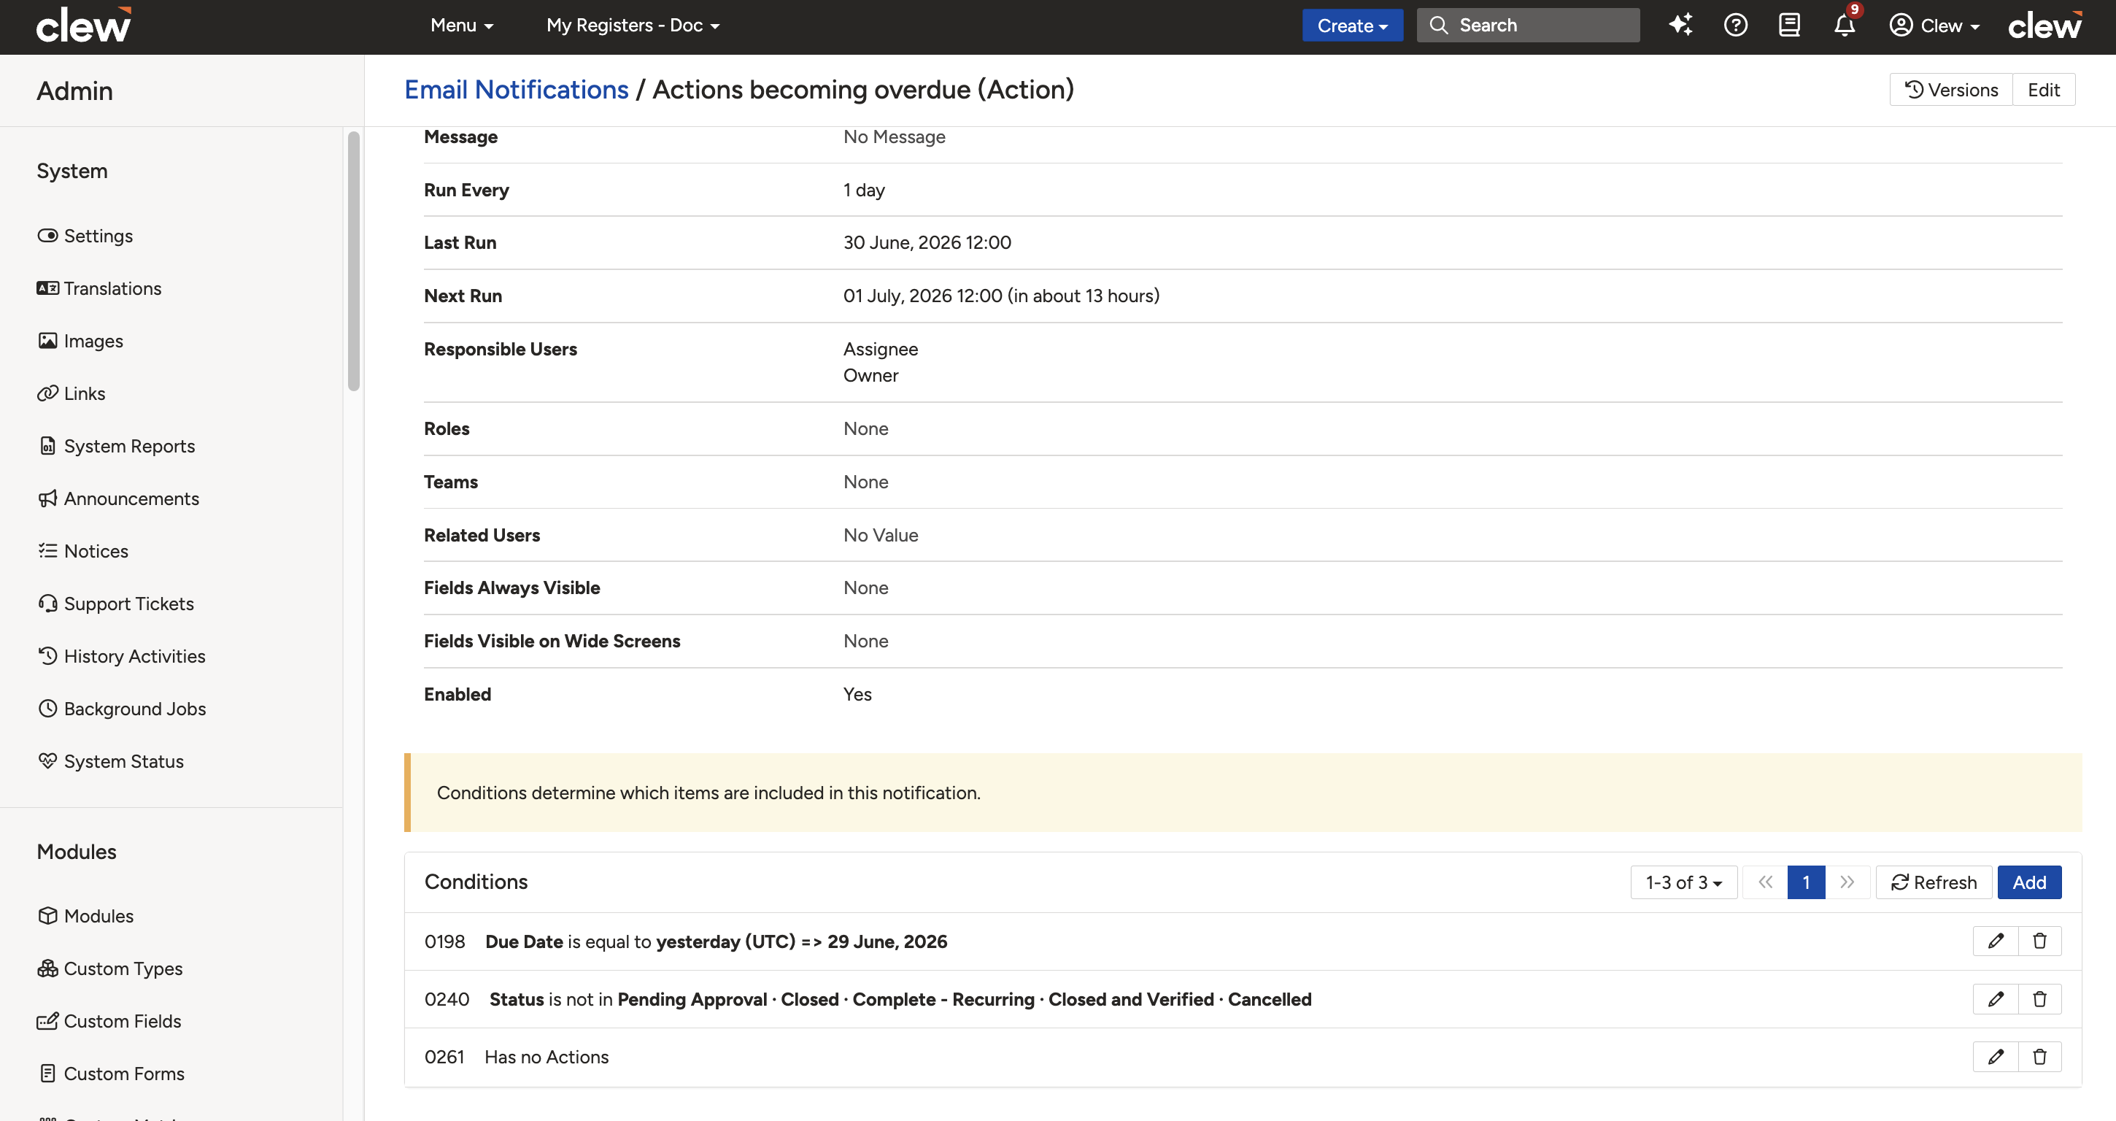Click the Related Users 'No Value' text
This screenshot has height=1121, width=2116.
tap(881, 535)
